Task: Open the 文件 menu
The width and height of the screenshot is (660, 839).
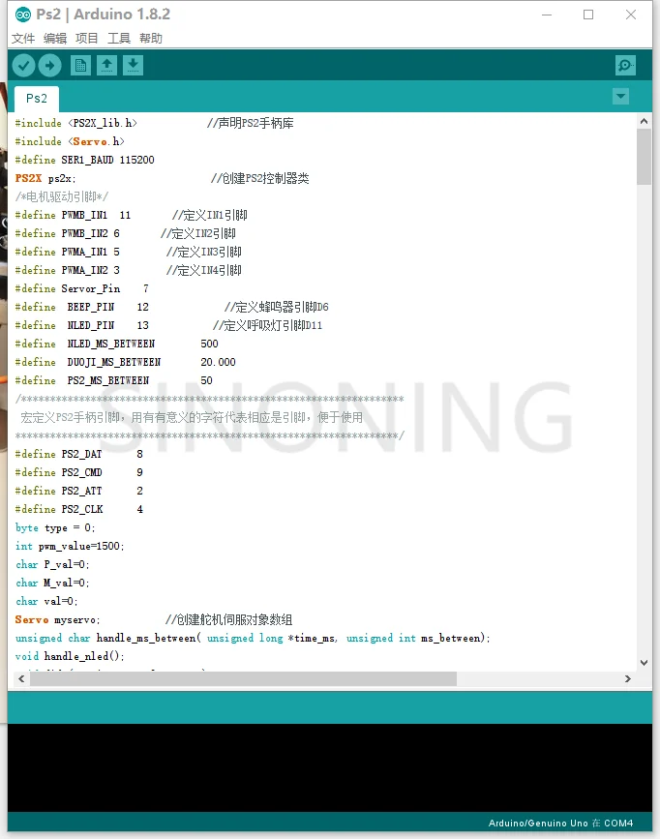Action: 23,39
